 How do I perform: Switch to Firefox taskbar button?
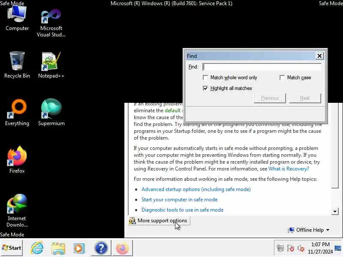coord(122,248)
